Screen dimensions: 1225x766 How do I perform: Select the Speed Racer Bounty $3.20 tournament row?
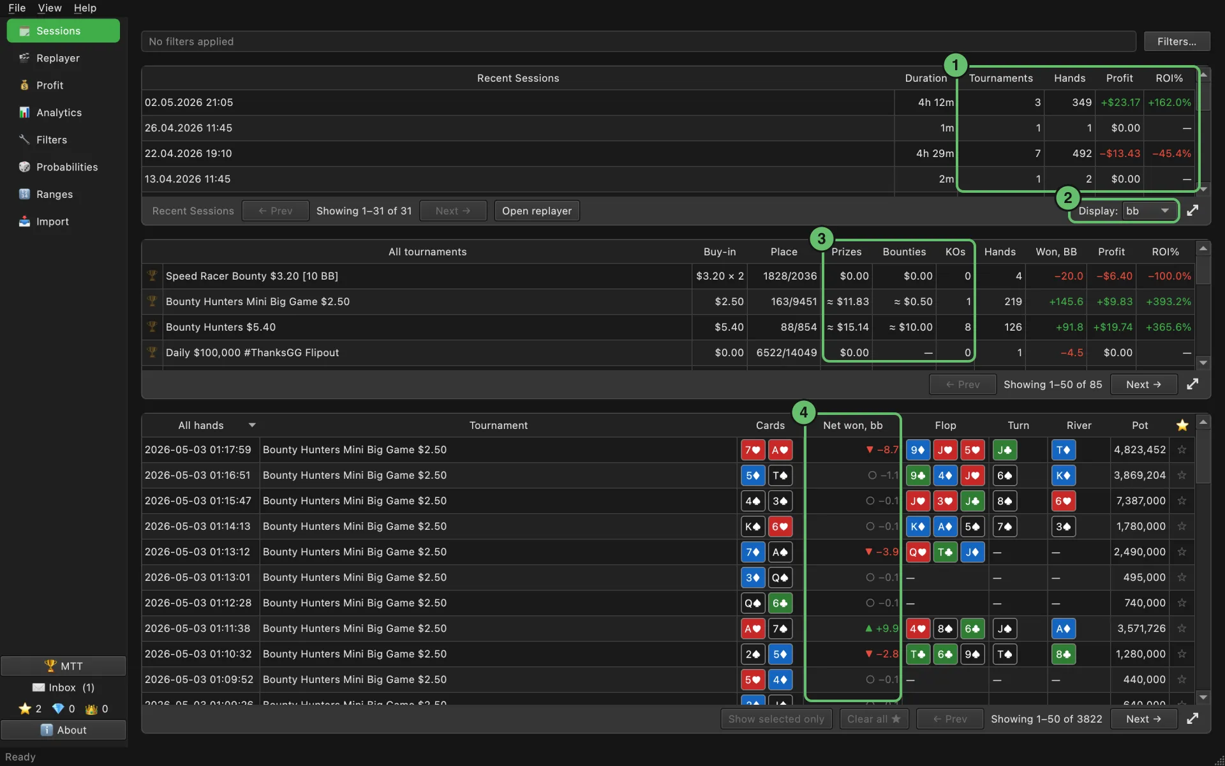click(x=668, y=276)
